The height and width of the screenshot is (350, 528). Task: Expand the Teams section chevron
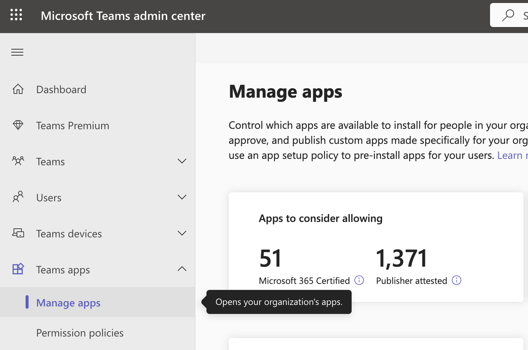pos(182,161)
